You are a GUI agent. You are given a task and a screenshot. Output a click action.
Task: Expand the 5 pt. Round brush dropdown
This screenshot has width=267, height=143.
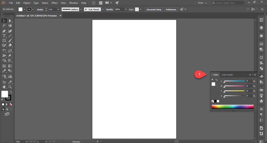coord(103,9)
